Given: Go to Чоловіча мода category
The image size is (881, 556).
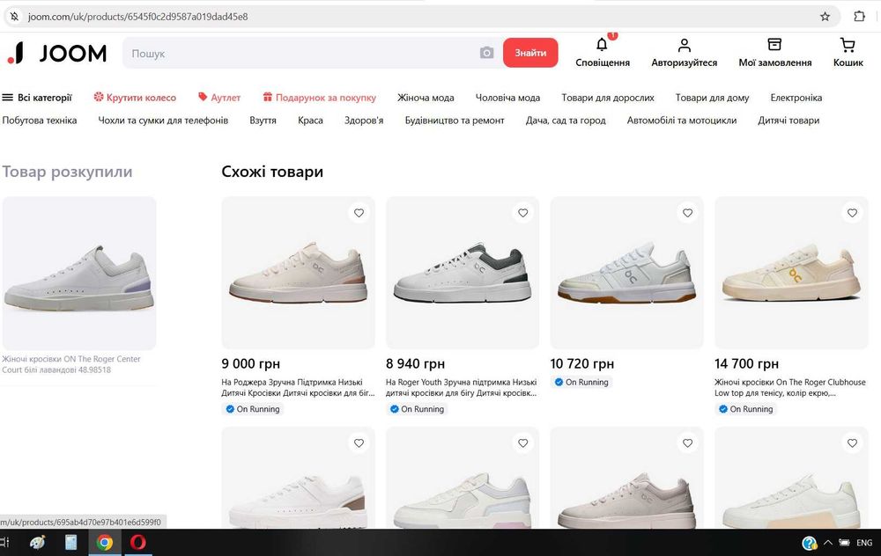Looking at the screenshot, I should coord(508,98).
